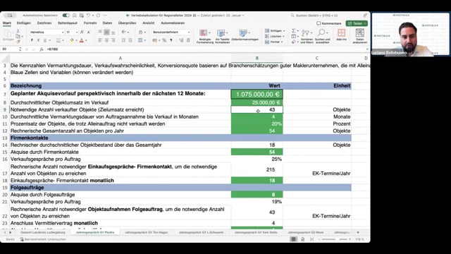Click the Decrease font size icon
Viewport: 451px width, 254px height.
[89, 32]
